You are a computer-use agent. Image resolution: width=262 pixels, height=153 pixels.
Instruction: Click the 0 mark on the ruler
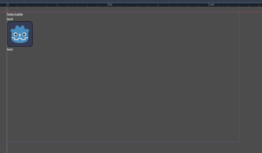coord(8,5)
